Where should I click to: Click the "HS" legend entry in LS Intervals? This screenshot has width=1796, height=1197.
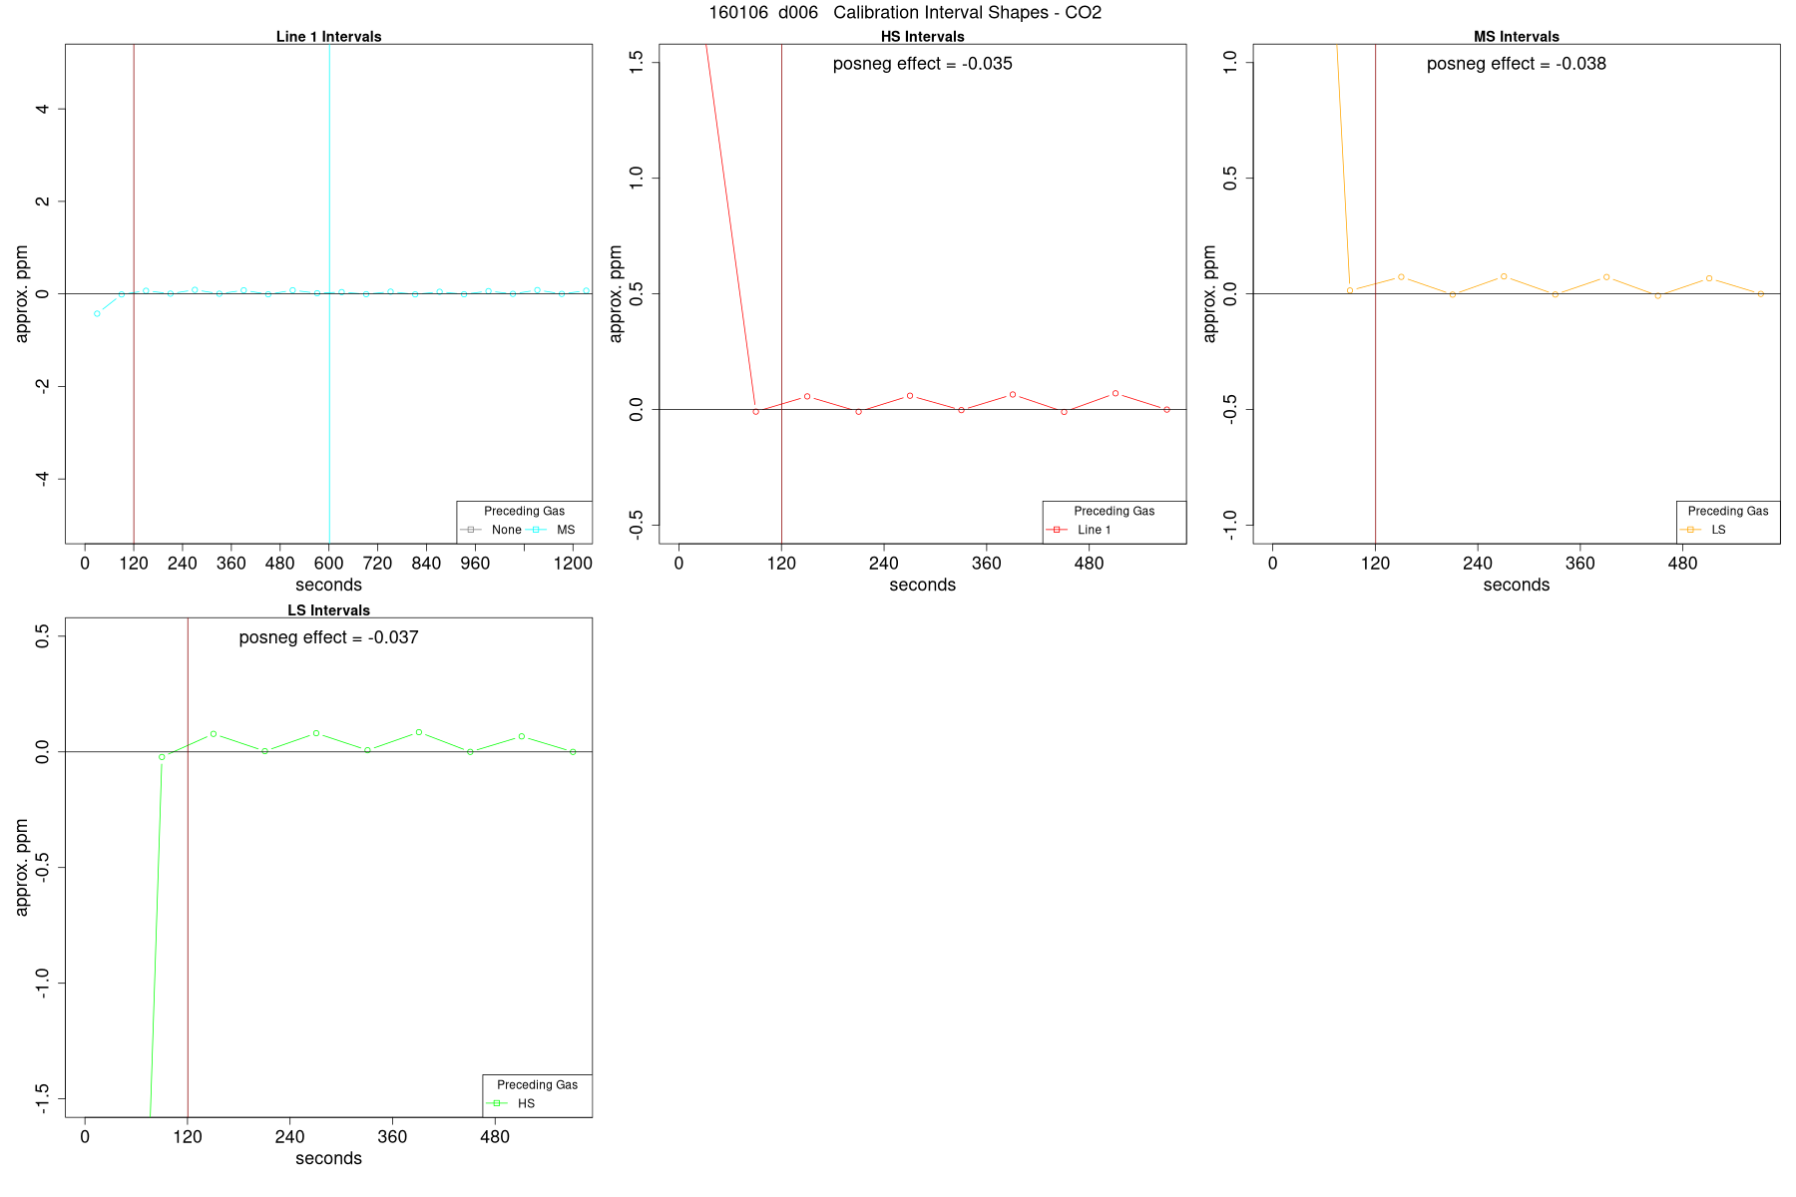click(526, 1103)
